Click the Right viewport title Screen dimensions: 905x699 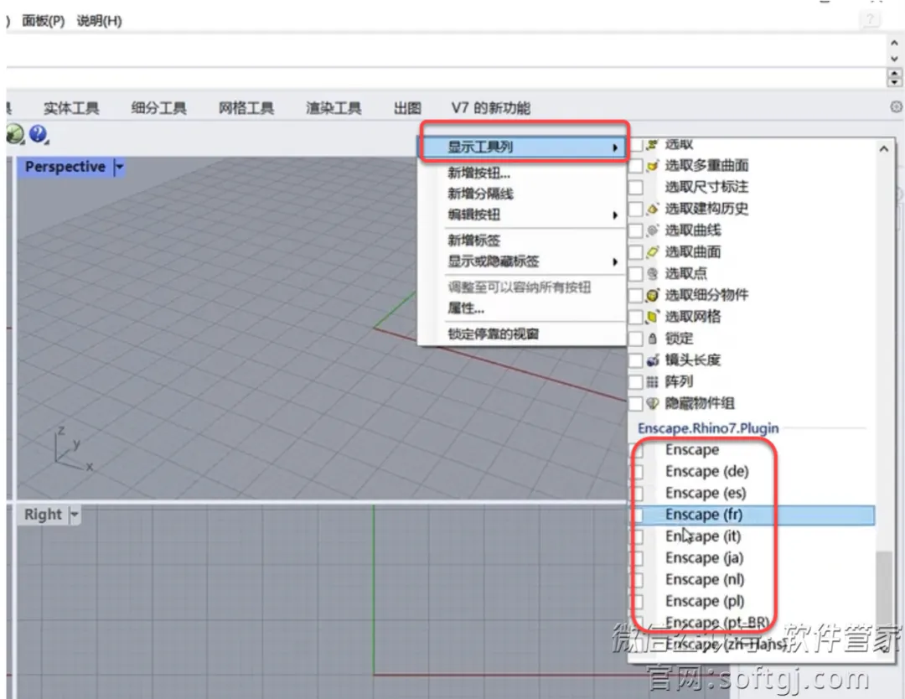coord(43,515)
